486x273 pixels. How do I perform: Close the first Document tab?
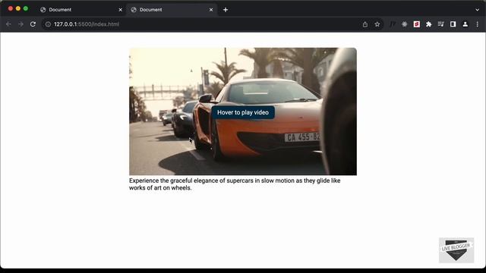[x=121, y=10]
